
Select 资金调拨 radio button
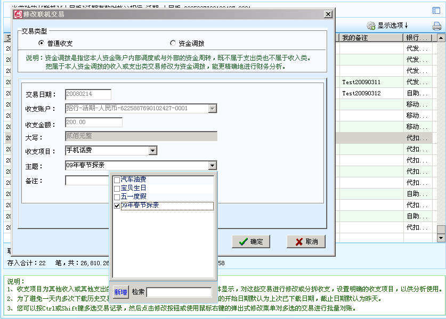pyautogui.click(x=173, y=43)
